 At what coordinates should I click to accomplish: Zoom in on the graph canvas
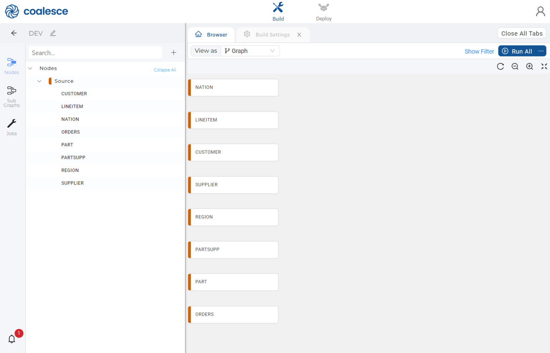[x=530, y=66]
